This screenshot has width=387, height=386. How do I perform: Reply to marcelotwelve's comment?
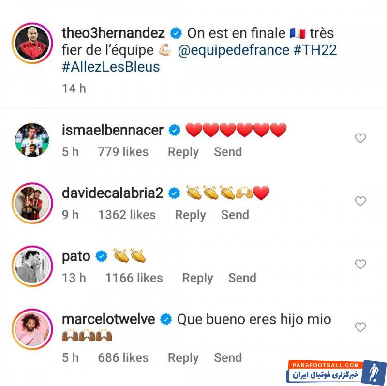(183, 358)
